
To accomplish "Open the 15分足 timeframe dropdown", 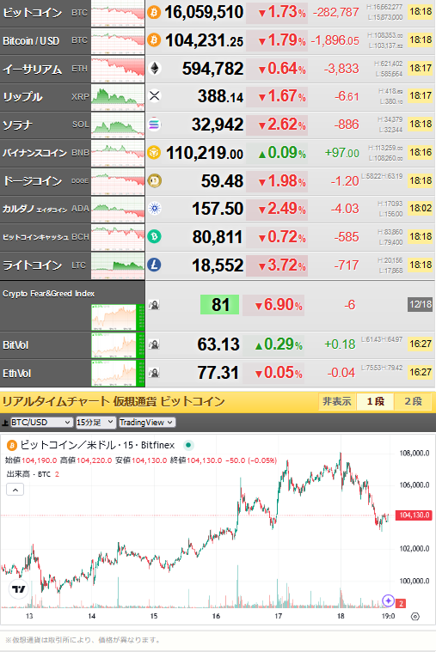I will (x=95, y=423).
